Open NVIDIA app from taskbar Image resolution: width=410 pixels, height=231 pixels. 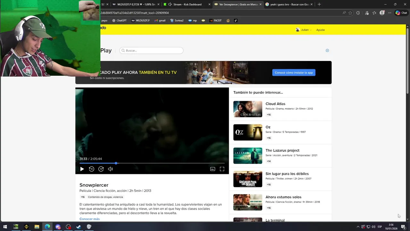[16, 227]
